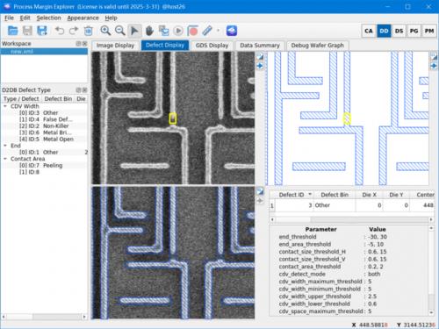
Task: Toggle the DS mode button
Action: pyautogui.click(x=399, y=31)
